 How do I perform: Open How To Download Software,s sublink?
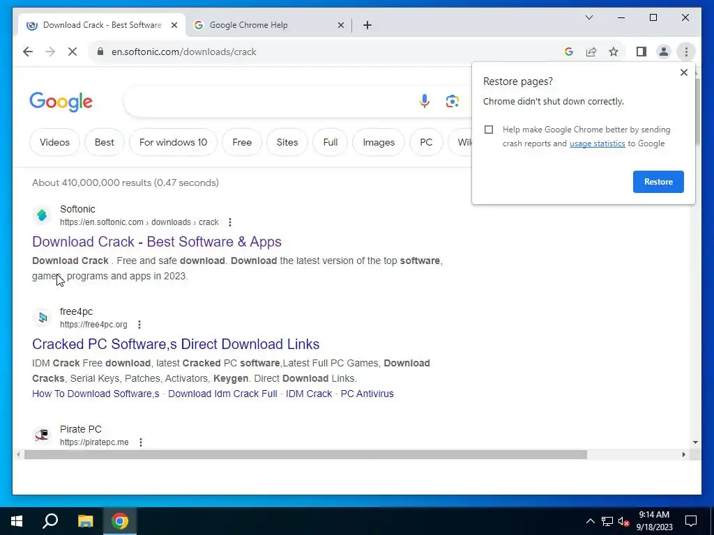[x=96, y=394]
